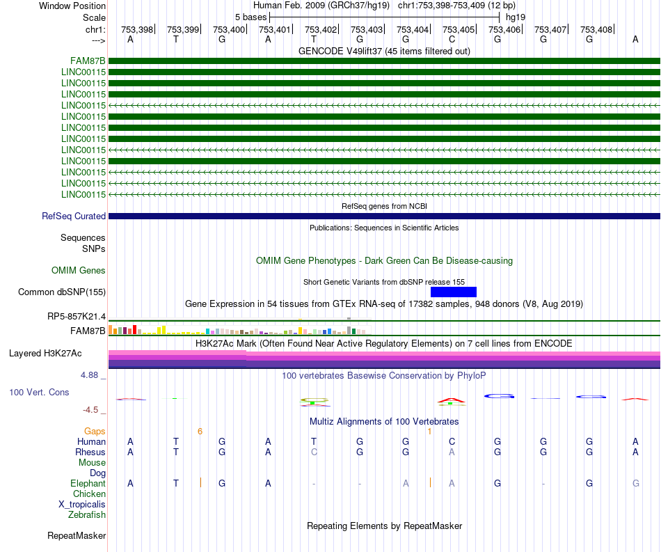Open Publications: Sequences in Scientific Articles title
Image resolution: width=661 pixels, height=552 pixels.
point(384,228)
